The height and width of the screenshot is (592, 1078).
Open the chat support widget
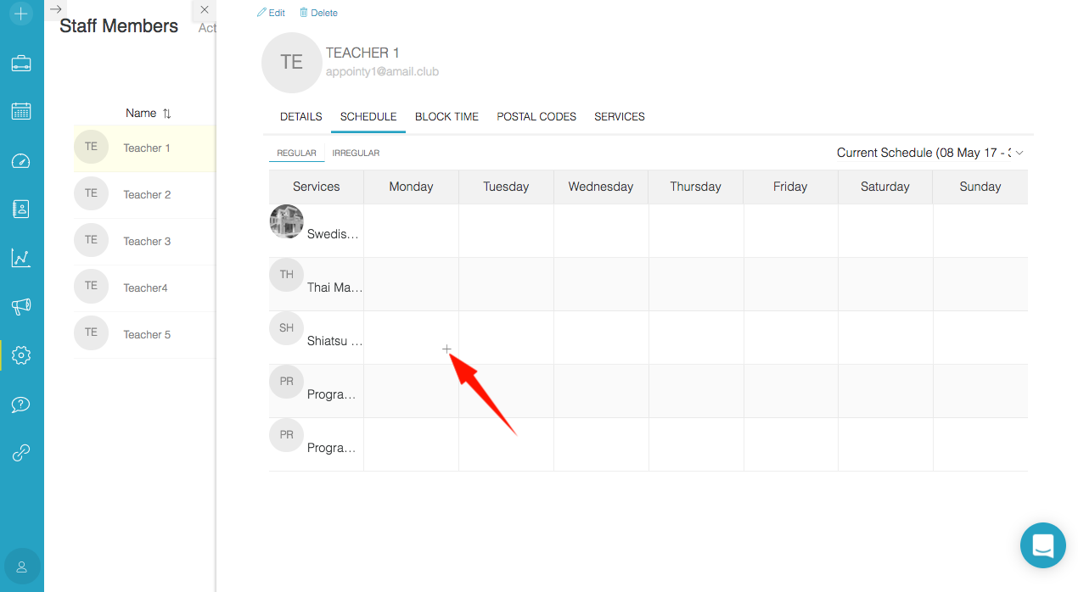point(1042,545)
